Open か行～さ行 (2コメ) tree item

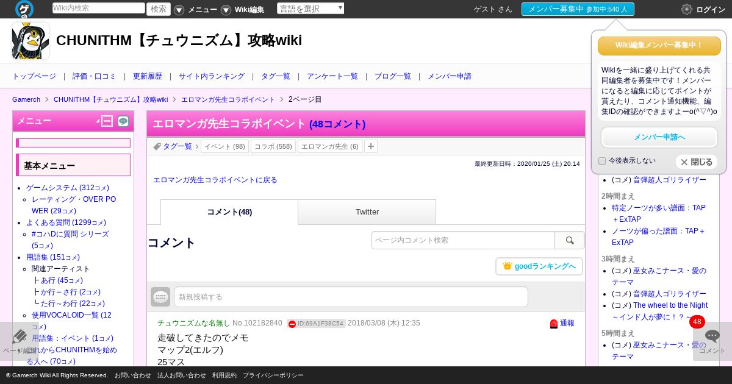[71, 292]
